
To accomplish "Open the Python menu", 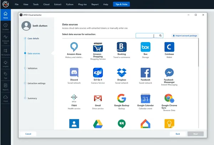I will [70, 4].
